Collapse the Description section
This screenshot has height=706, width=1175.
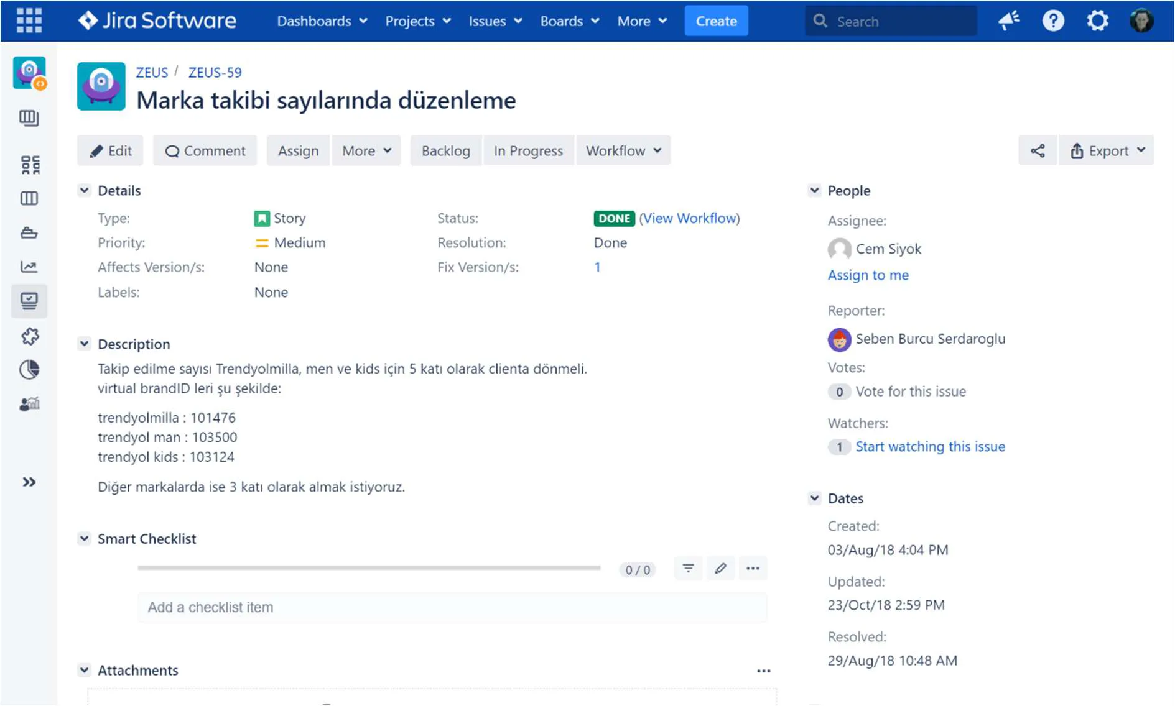pyautogui.click(x=85, y=344)
